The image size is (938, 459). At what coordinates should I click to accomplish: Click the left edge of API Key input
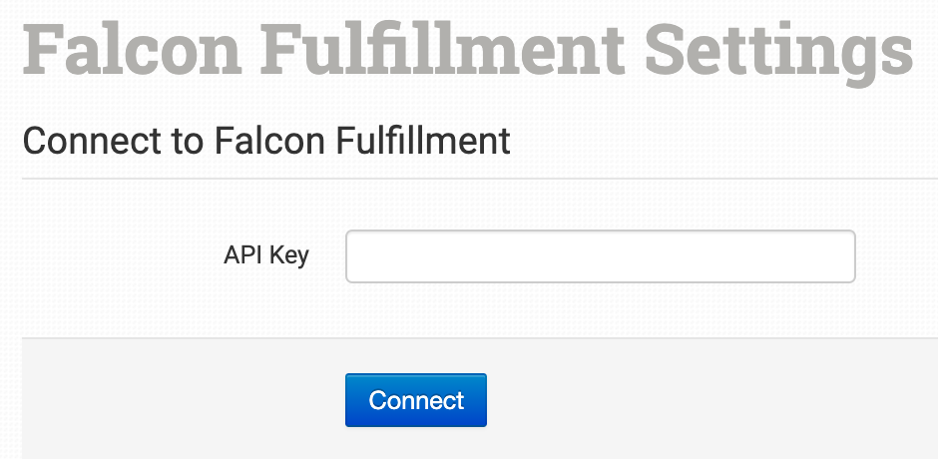(x=353, y=256)
